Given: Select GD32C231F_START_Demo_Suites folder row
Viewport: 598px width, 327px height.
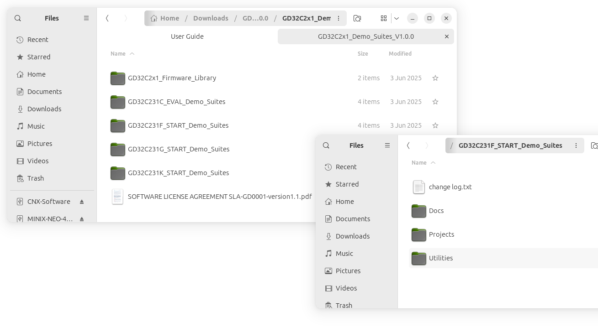Looking at the screenshot, I should (x=276, y=125).
